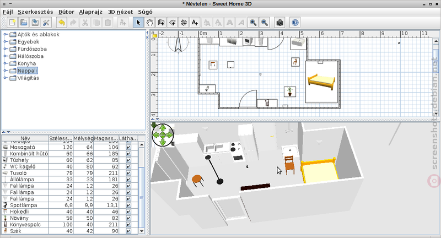
Task: Click the down arrow in 3D navigation pad
Action: (163, 142)
